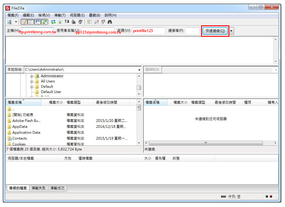Sort local files by 檔案大小 column
The image size is (285, 207).
pyautogui.click(x=53, y=102)
